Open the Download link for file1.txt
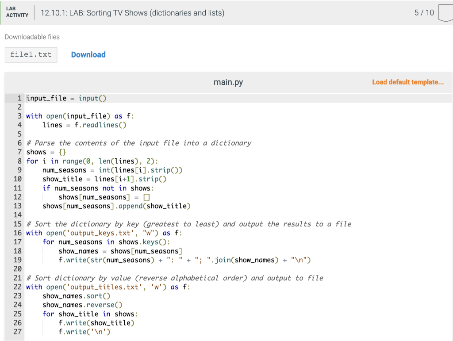 click(x=88, y=54)
